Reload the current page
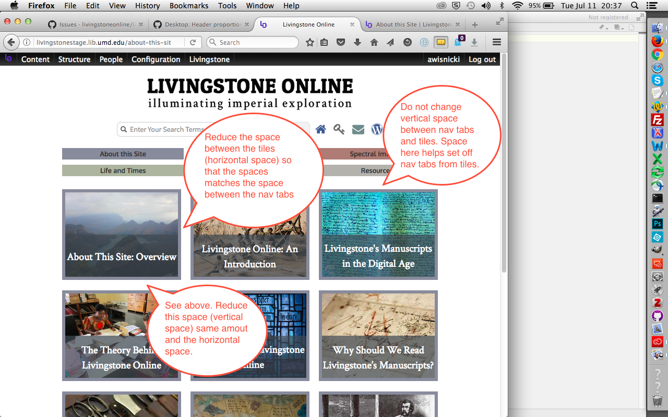 point(193,42)
